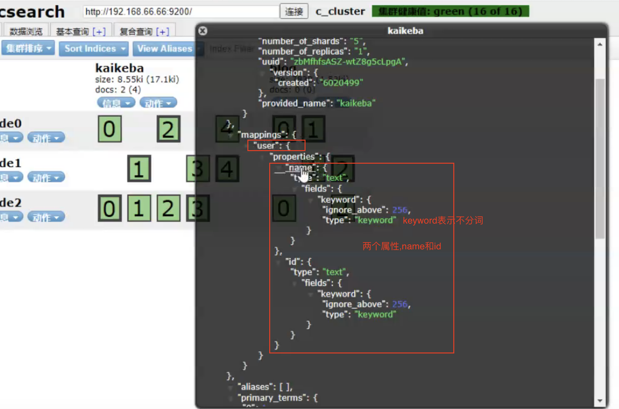Collapse the "mappings" JSON node
The height and width of the screenshot is (409, 619).
click(231, 135)
